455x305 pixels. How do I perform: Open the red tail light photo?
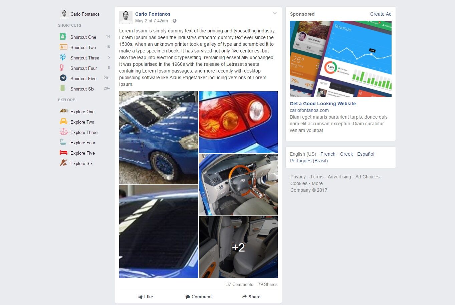238,122
